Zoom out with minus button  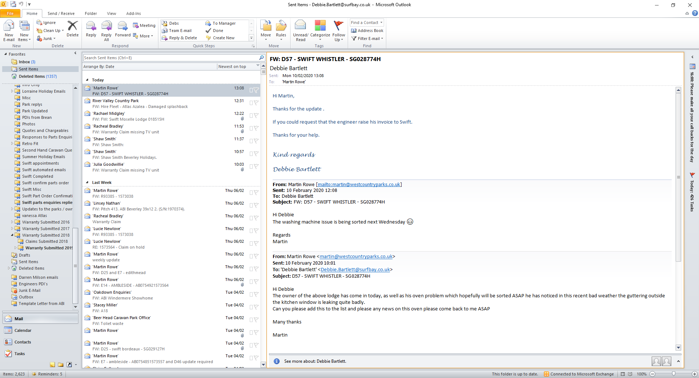(652, 374)
